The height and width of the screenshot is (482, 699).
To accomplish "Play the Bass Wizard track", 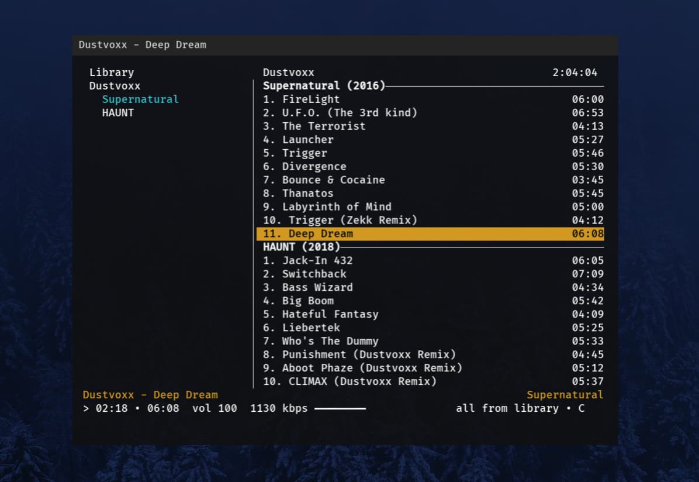I will tap(317, 287).
